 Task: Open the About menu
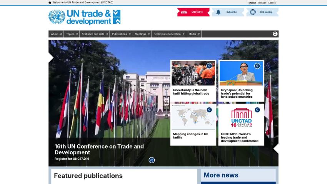[55, 34]
